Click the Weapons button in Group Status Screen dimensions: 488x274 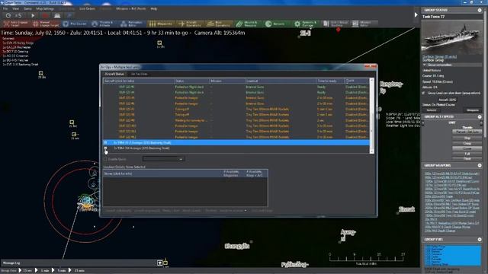pyautogui.click(x=473, y=110)
